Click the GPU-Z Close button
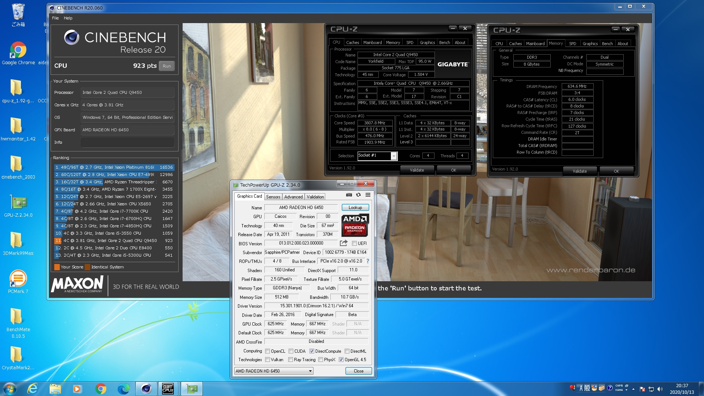The height and width of the screenshot is (396, 704). (358, 371)
